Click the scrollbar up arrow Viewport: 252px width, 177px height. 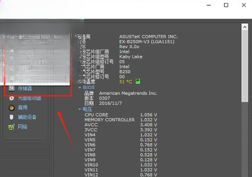coord(245,27)
